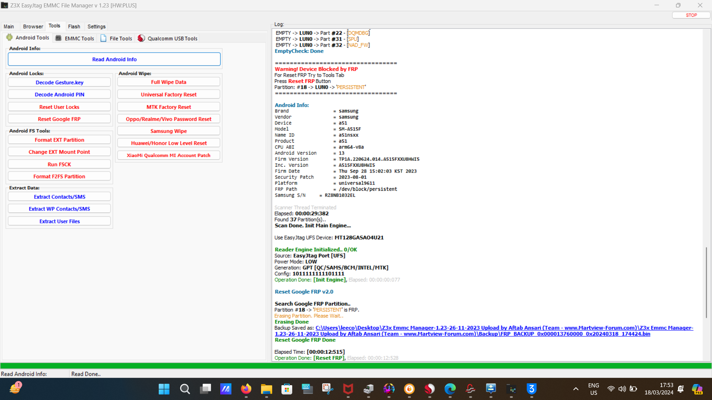The image size is (712, 400).
Task: Open the blue download-tray taskbar app
Action: click(491, 389)
